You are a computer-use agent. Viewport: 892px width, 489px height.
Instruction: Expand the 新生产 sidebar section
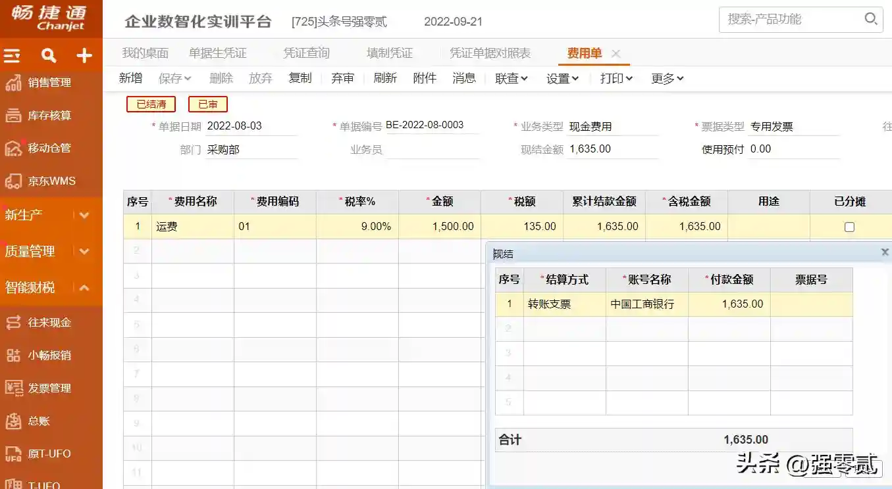point(84,215)
